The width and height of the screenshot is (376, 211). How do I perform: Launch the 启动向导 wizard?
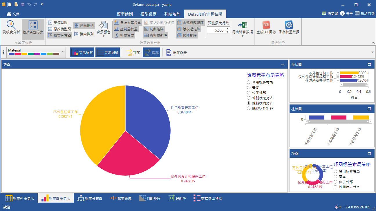[365, 14]
